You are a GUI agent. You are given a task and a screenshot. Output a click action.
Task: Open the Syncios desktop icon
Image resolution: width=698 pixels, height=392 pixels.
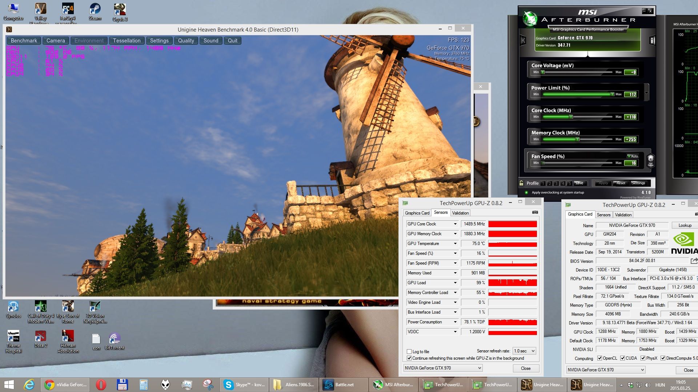tap(13, 309)
